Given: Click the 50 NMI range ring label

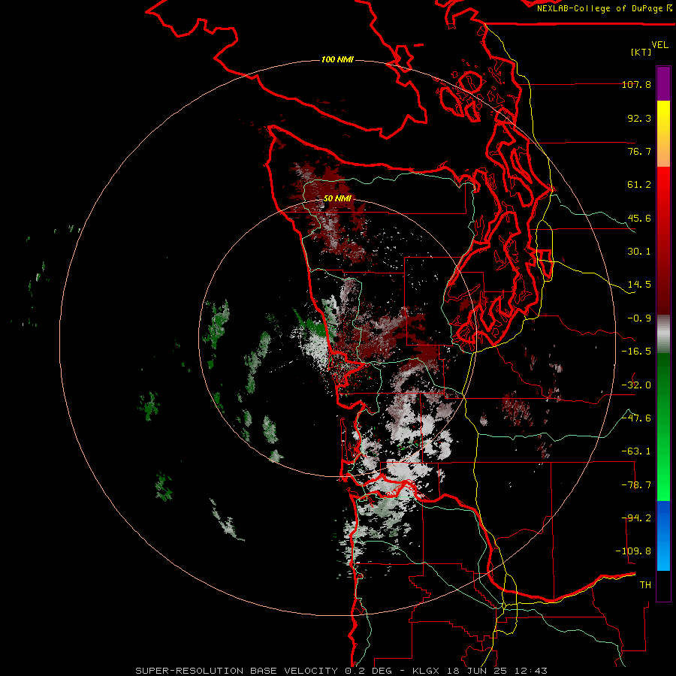Looking at the screenshot, I should click(x=337, y=199).
